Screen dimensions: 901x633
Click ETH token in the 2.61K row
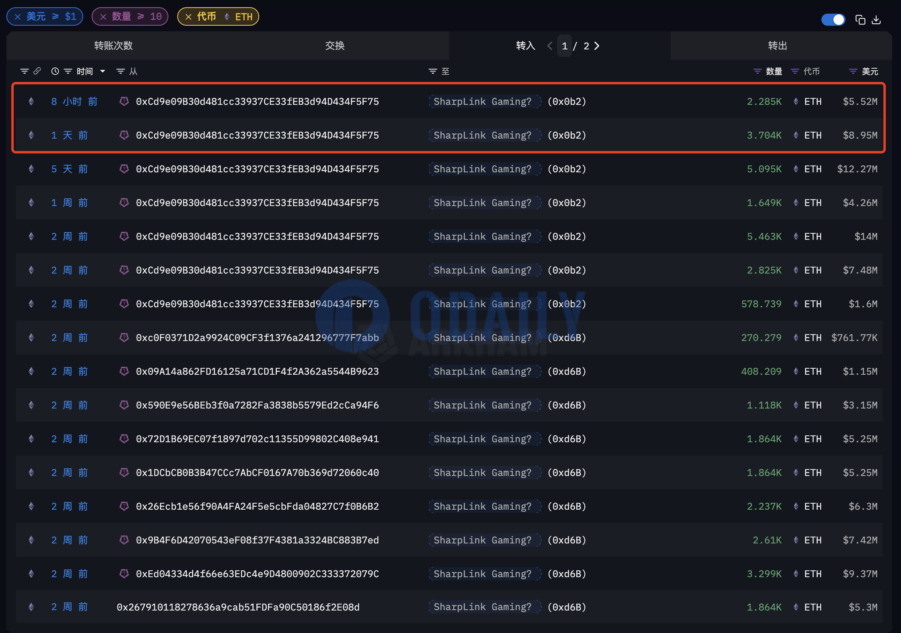813,540
